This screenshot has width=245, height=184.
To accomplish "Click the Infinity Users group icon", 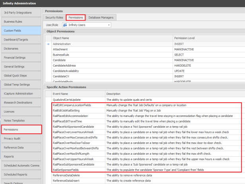I will click(x=65, y=25).
